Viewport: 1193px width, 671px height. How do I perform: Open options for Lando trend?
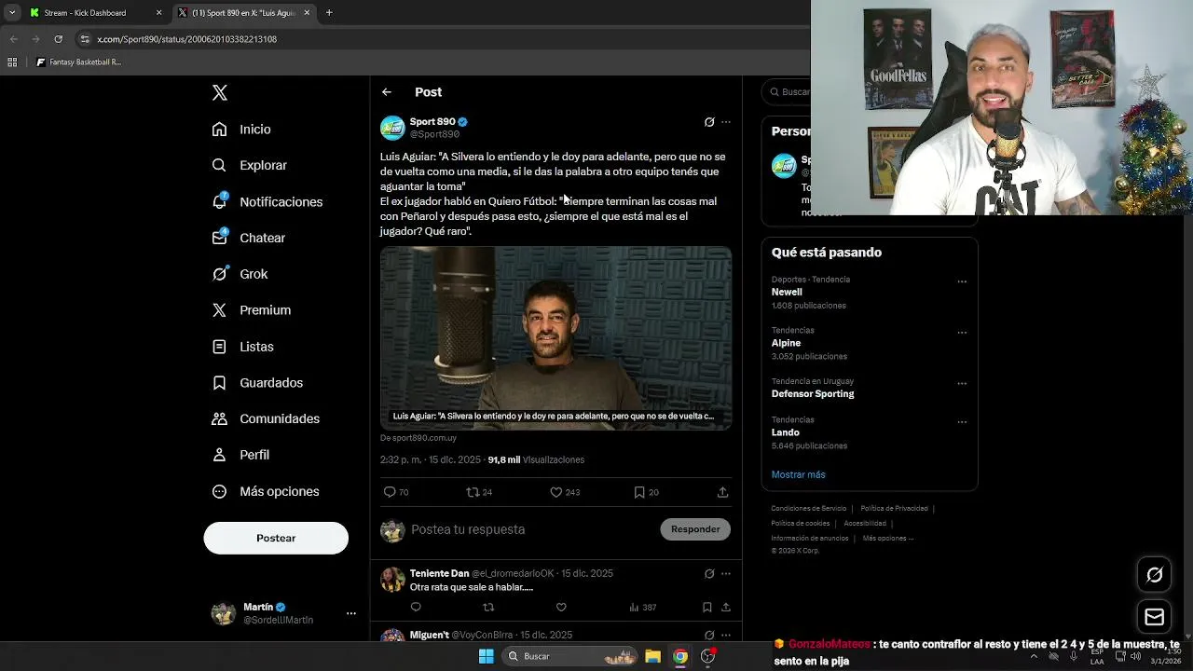[x=962, y=422]
